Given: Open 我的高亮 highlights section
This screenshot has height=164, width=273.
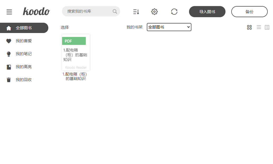Looking at the screenshot, I should (24, 67).
